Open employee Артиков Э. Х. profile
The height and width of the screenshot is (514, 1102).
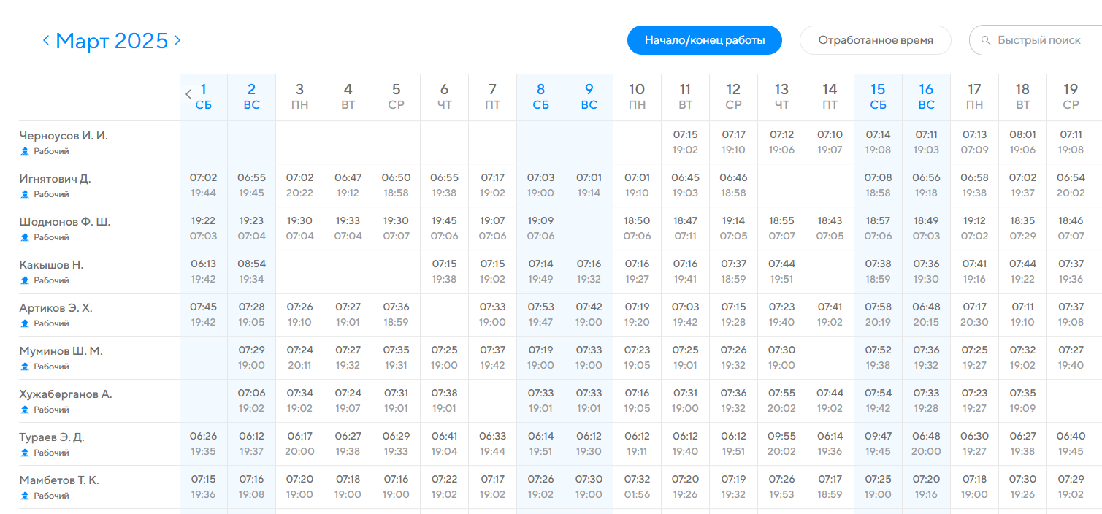(56, 308)
